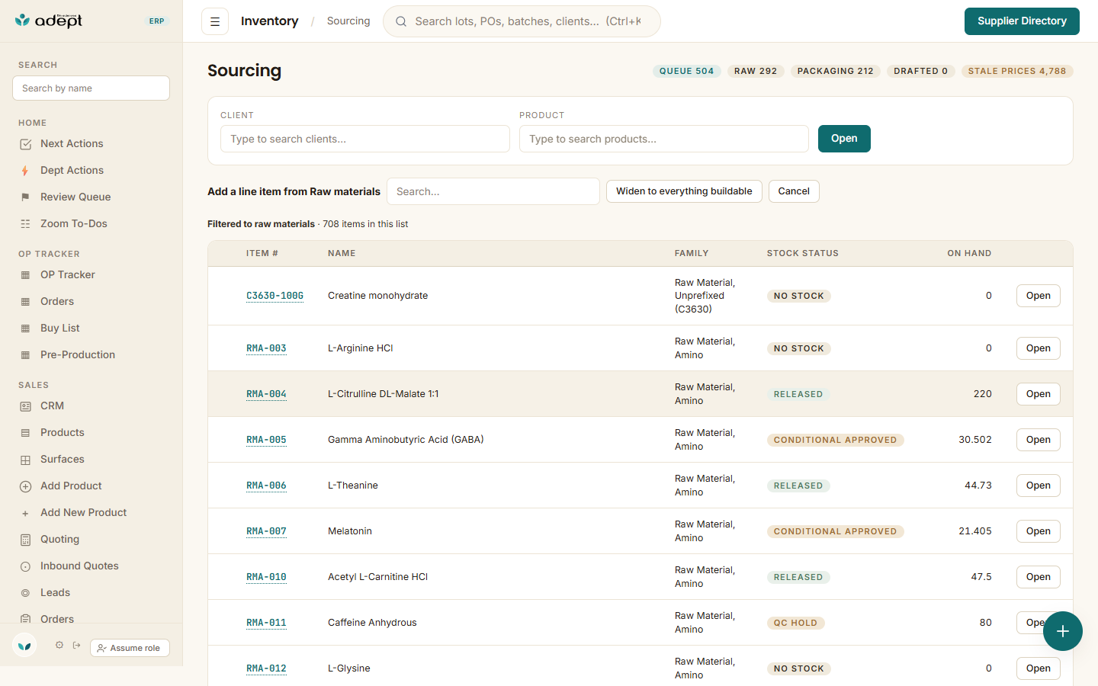Click the sign-out arrow icon
1098x686 pixels.
tap(76, 645)
